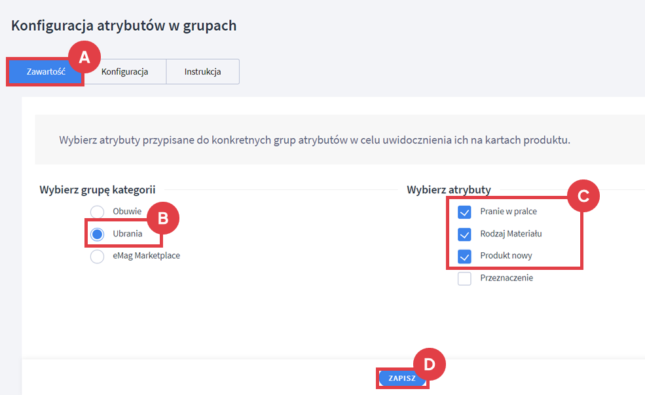645x395 pixels.
Task: Click the Wybierz atrybuty section heading
Action: click(449, 190)
